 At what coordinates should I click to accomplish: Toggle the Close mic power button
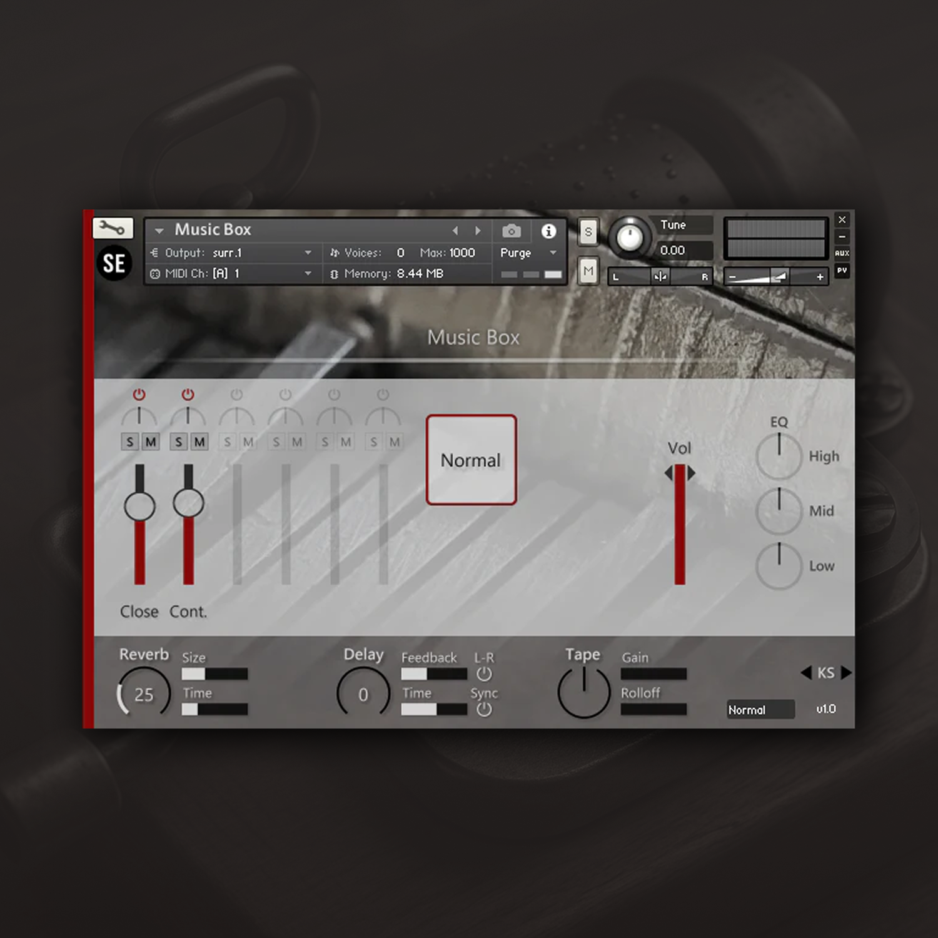[139, 395]
